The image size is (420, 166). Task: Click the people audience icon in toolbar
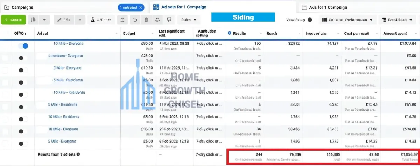coord(158,20)
